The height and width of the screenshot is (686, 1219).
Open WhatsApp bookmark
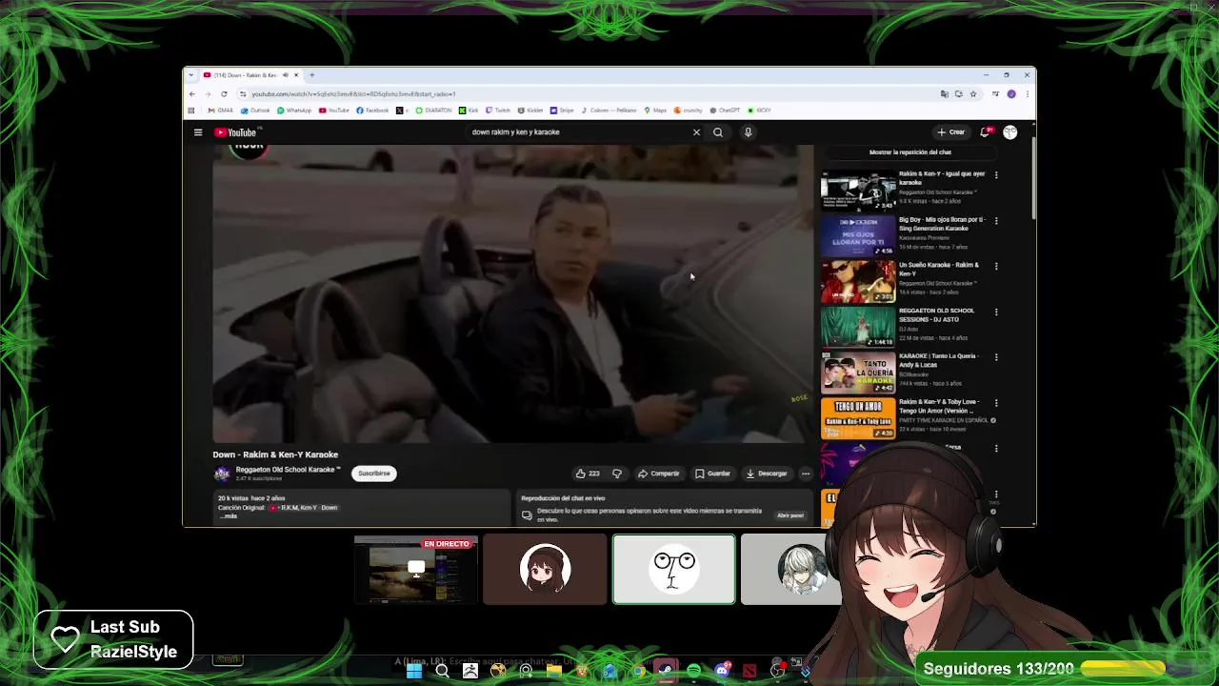pyautogui.click(x=294, y=111)
